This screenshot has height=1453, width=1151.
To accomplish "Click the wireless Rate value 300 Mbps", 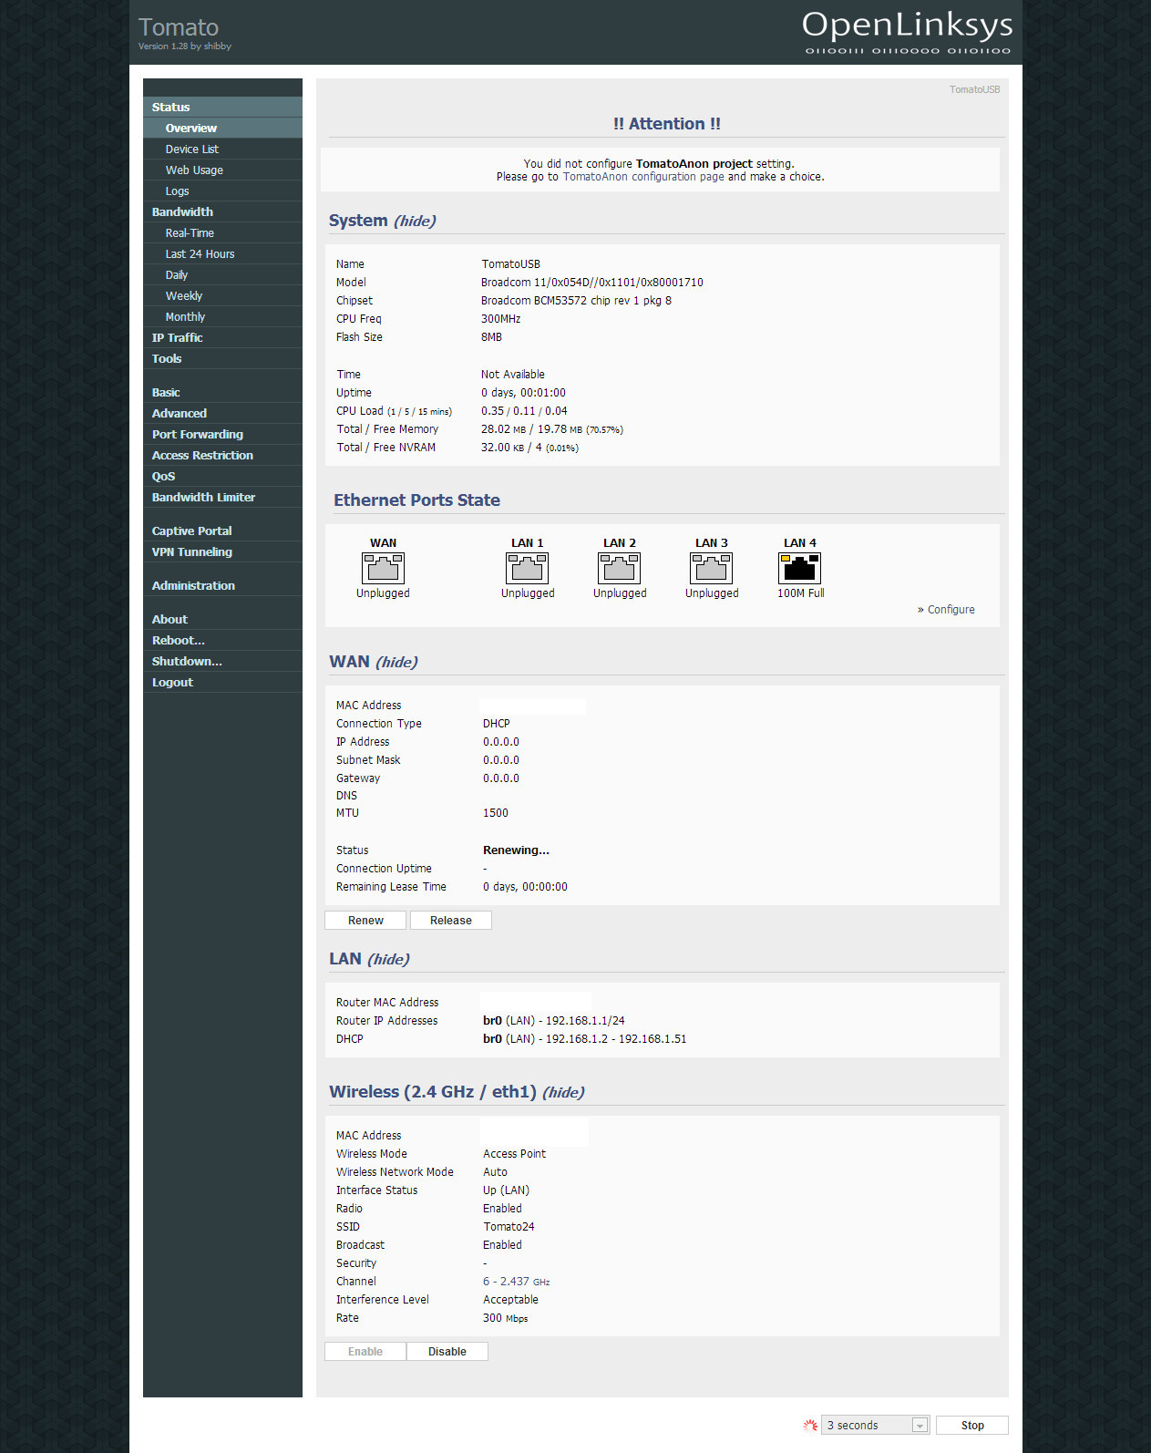I will (x=505, y=1318).
